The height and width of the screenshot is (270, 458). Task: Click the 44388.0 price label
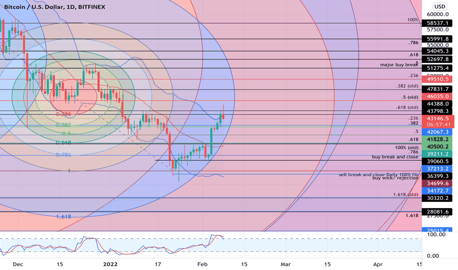437,104
